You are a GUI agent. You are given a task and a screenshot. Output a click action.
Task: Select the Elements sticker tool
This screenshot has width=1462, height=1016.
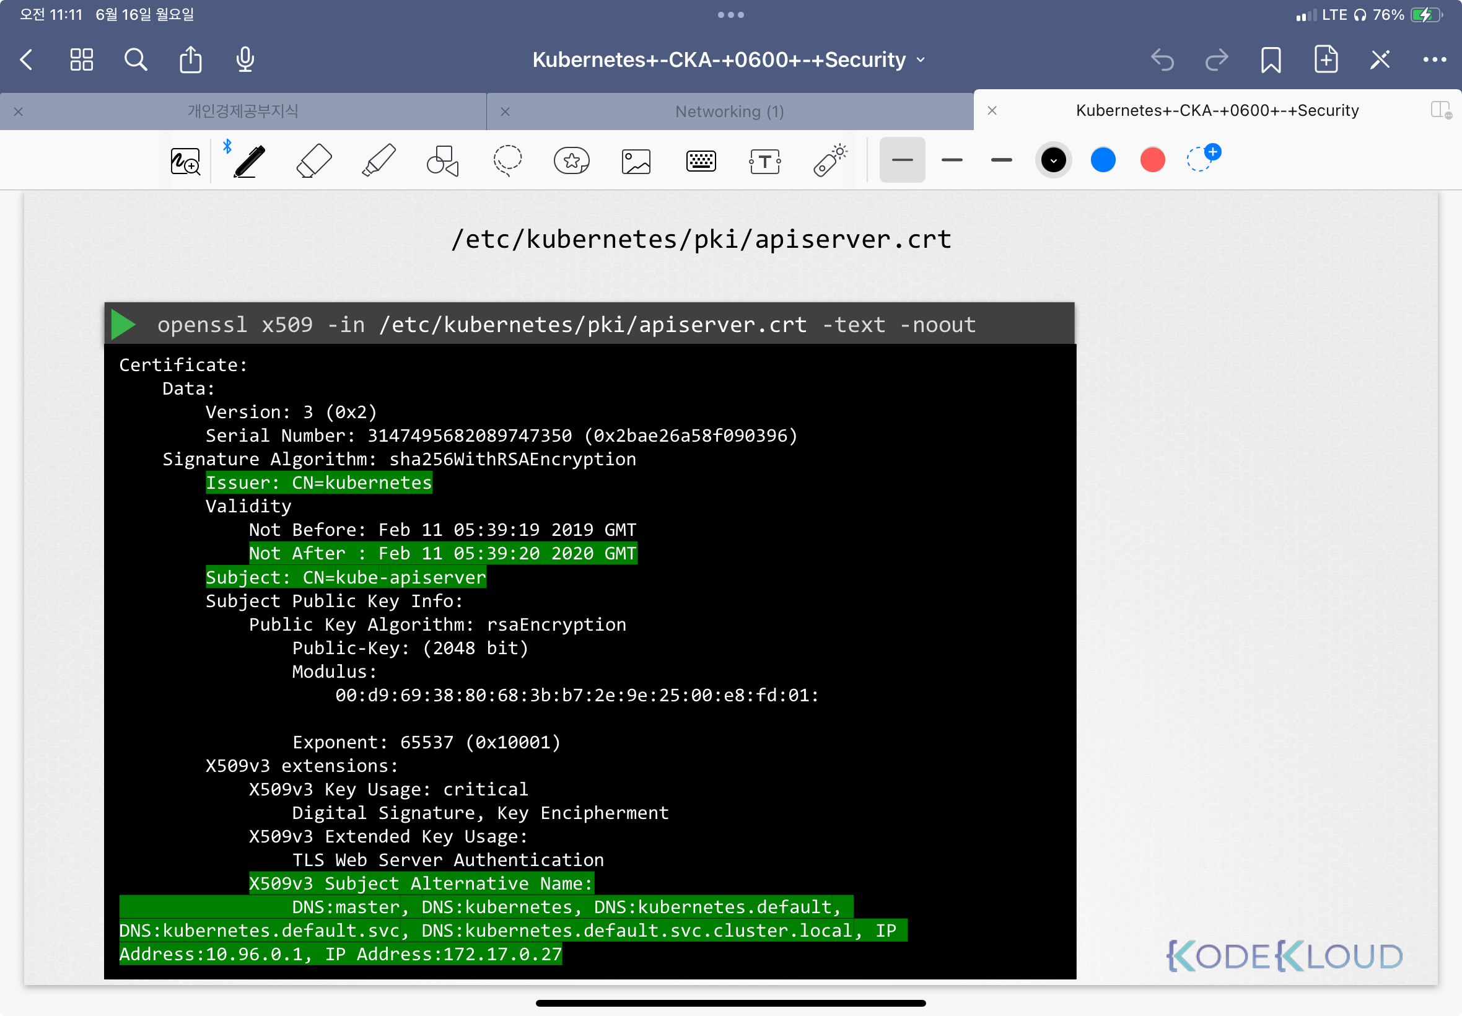pyautogui.click(x=572, y=160)
